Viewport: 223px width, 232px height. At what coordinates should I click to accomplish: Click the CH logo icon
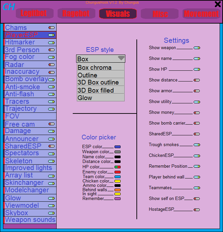click(8, 7)
